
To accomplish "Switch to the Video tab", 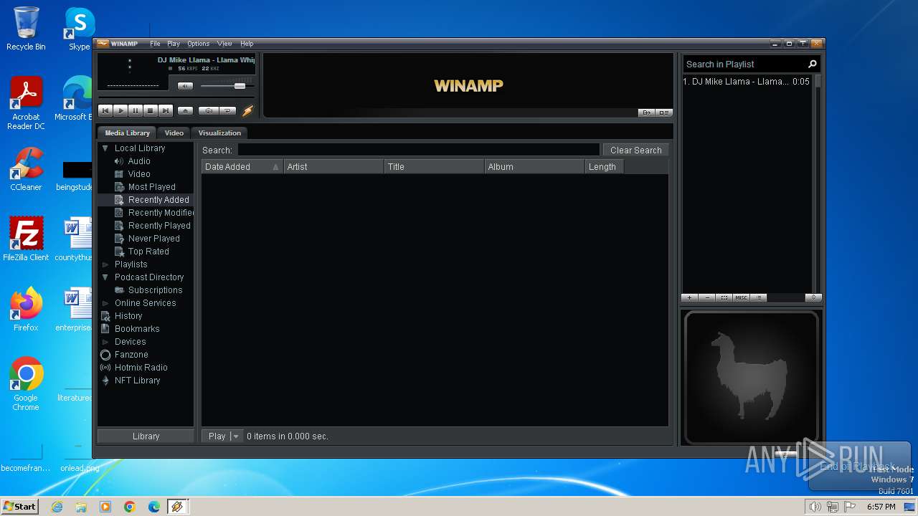I will 174,133.
